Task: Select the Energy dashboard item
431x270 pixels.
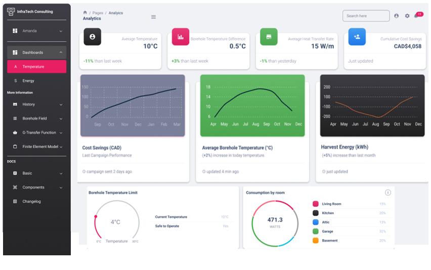Action: [x=28, y=81]
